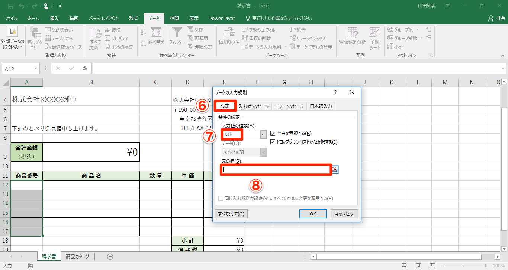The width and height of the screenshot is (508, 270).
Task: Click フラッシュ フィル in the ribbon
Action: (x=259, y=30)
